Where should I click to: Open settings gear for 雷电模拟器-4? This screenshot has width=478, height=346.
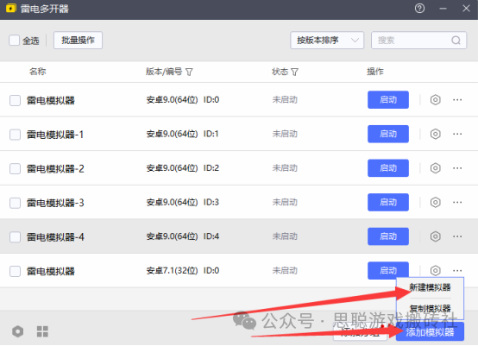tap(436, 236)
